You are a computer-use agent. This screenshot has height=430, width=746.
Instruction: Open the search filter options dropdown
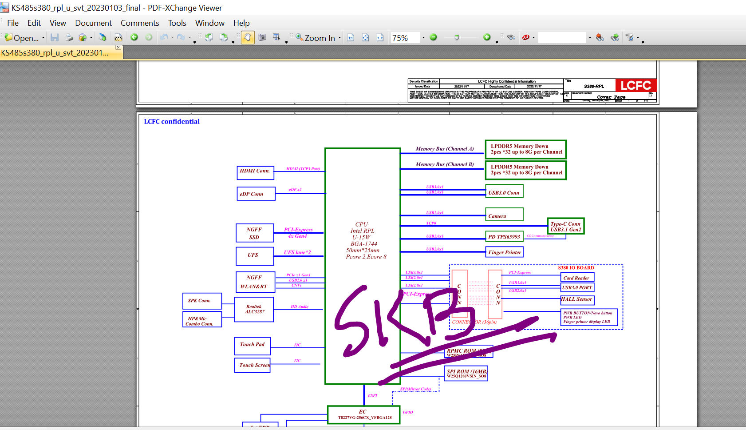pos(638,38)
